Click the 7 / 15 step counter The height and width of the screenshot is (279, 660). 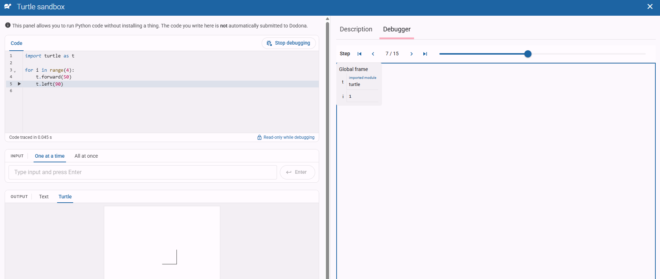[x=392, y=54]
